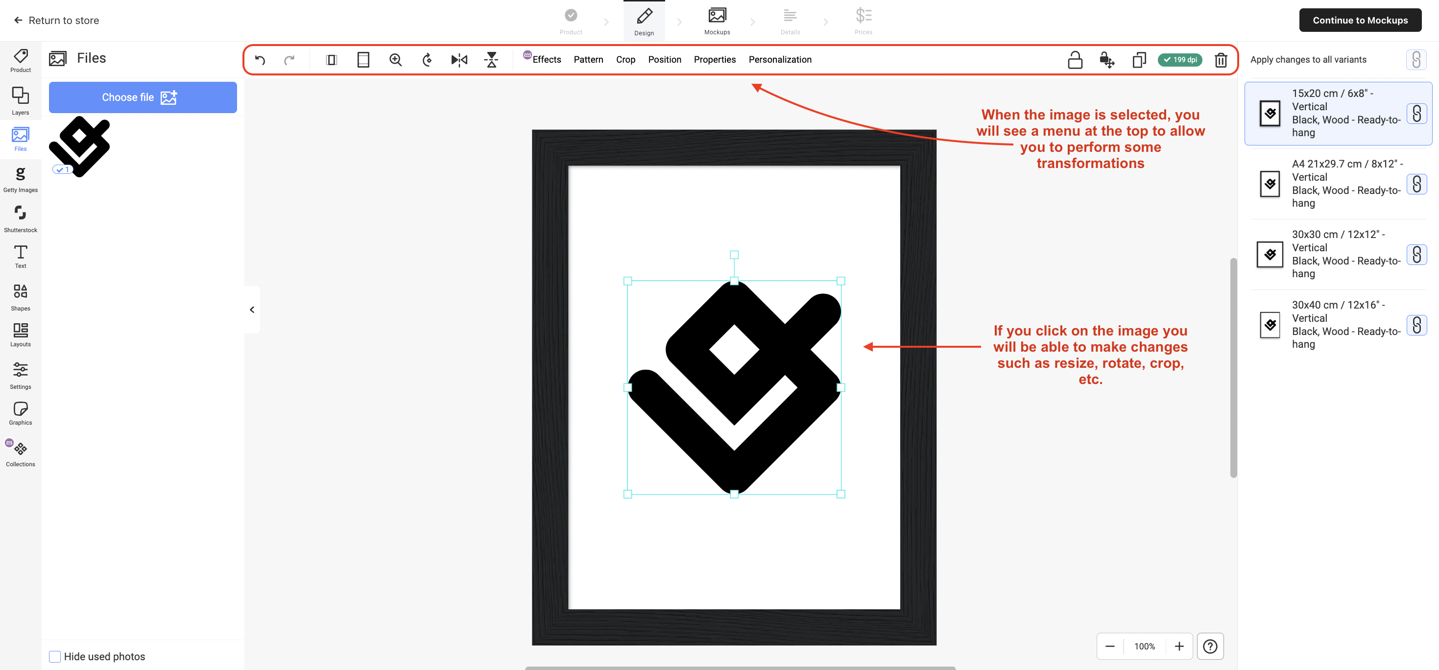Open the Files sidebar panel

click(x=21, y=139)
